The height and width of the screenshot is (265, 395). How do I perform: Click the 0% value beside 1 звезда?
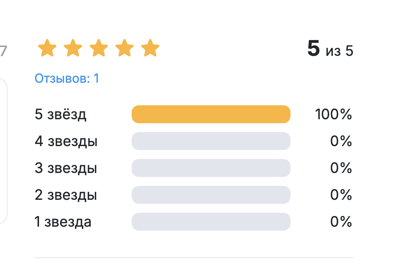(341, 222)
